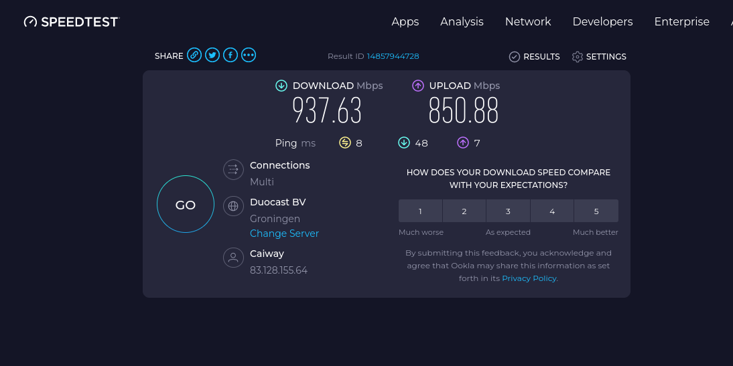Viewport: 733px width, 366px height.
Task: Click the Connections mode icon
Action: pos(233,169)
